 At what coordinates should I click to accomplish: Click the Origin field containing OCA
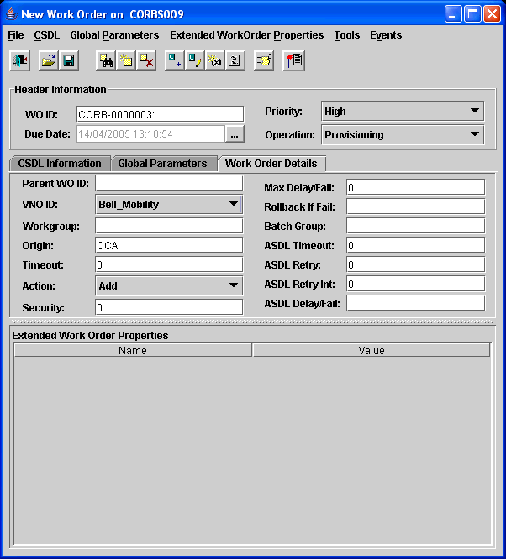point(169,245)
